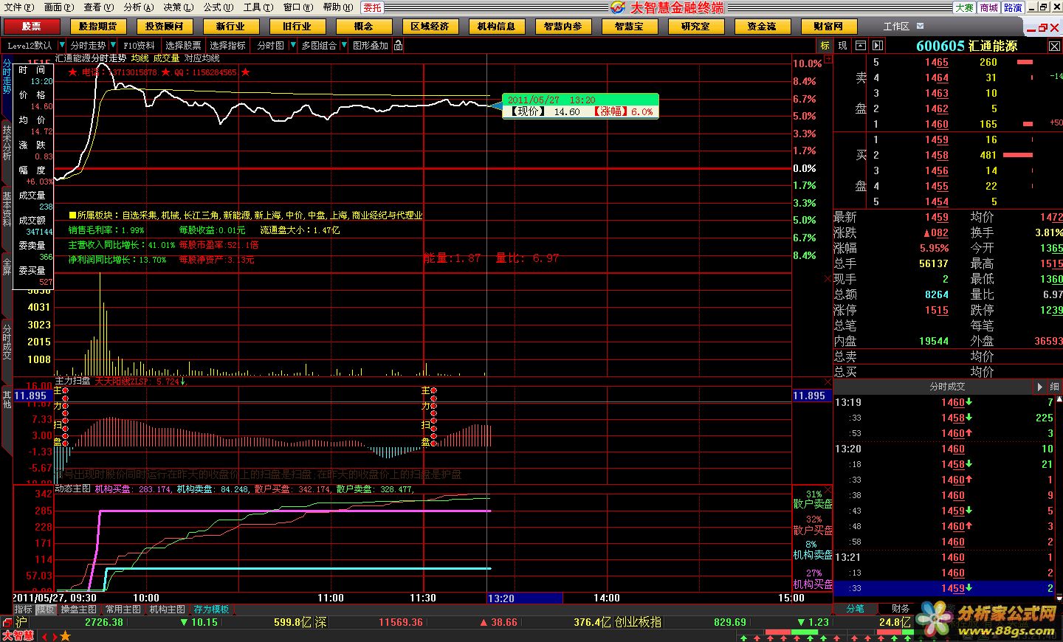Image resolution: width=1063 pixels, height=642 pixels.
Task: Click the red window icon left of 沪
Action: [x=7, y=622]
